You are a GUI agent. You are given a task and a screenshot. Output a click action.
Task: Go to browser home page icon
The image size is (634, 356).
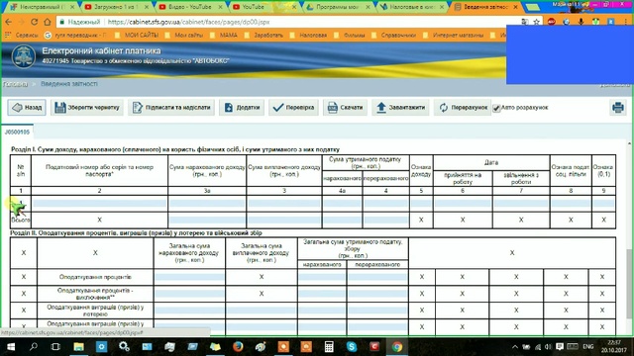click(x=48, y=22)
